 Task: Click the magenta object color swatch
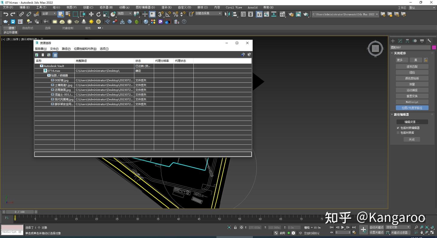click(434, 48)
